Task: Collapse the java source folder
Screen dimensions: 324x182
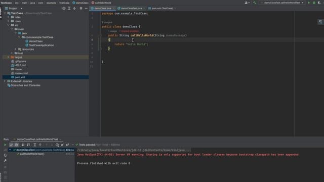Action: click(x=16, y=33)
